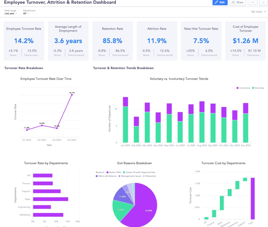Select the Cost of Employee Turnover card
268x227 pixels.
[x=245, y=41]
